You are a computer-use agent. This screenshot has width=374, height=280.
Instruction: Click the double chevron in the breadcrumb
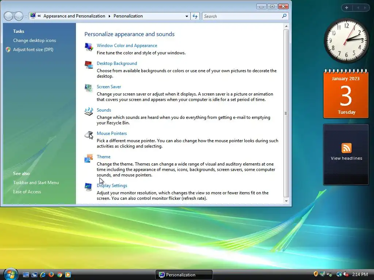tap(39, 16)
